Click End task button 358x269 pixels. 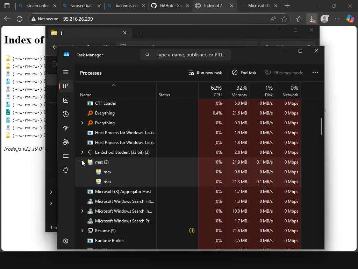pyautogui.click(x=244, y=73)
